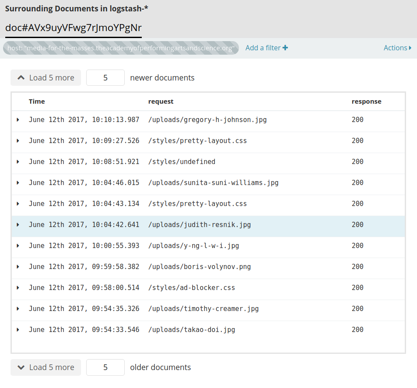Expand the 10:09:27.526 pretty-layout.css row
This screenshot has height=388, width=417.
[x=18, y=141]
